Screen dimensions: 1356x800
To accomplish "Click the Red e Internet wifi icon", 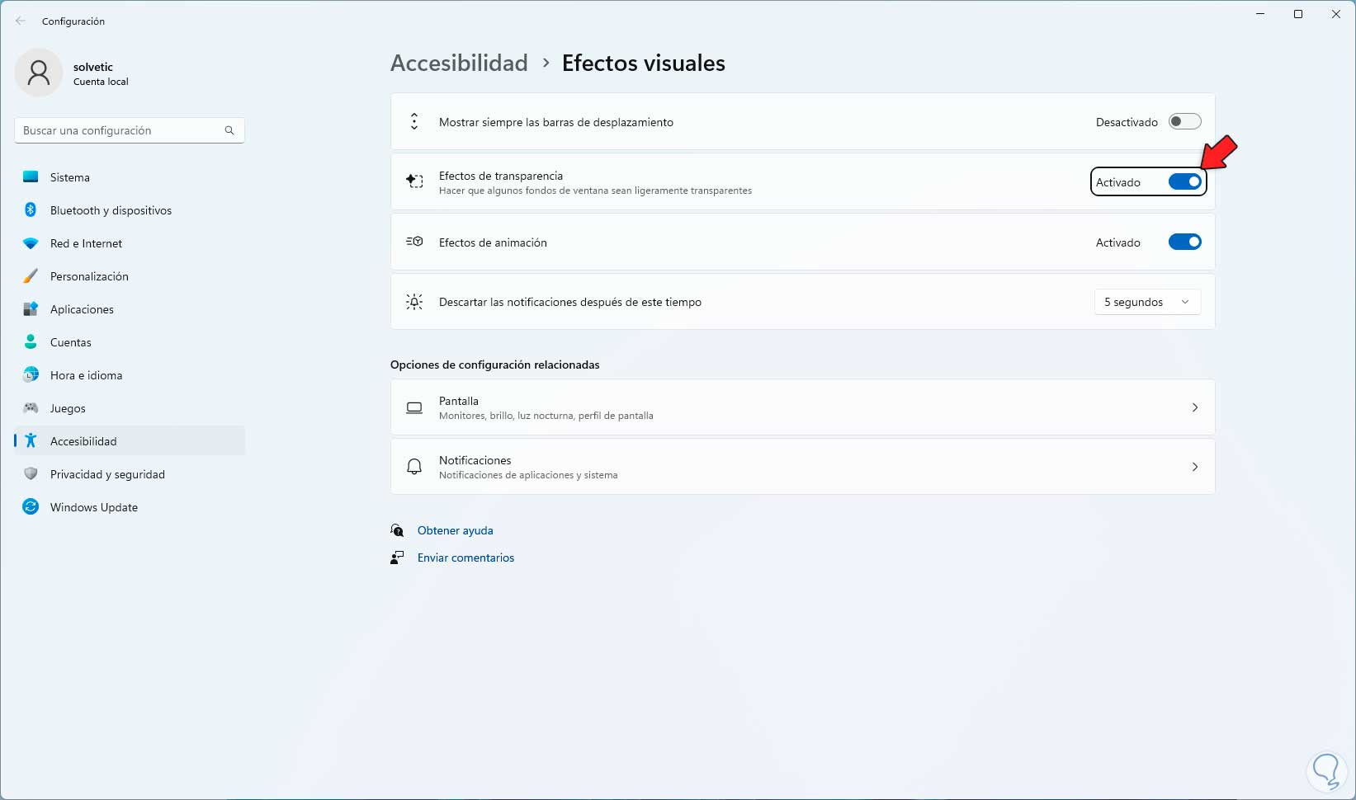I will (x=31, y=243).
